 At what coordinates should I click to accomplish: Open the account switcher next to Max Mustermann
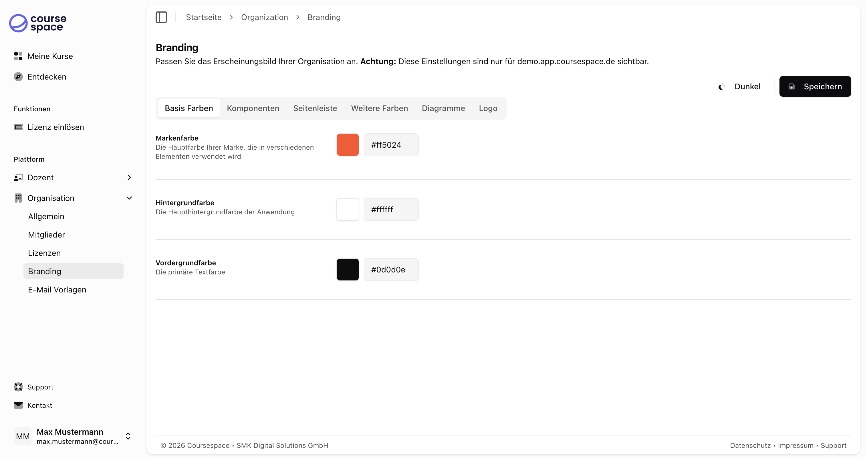(x=128, y=436)
